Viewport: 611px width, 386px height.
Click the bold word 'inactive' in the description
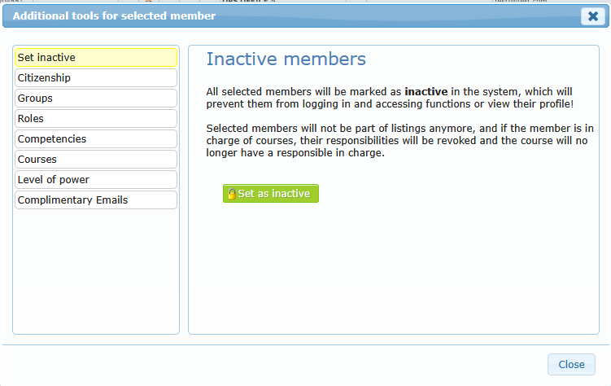click(x=426, y=92)
